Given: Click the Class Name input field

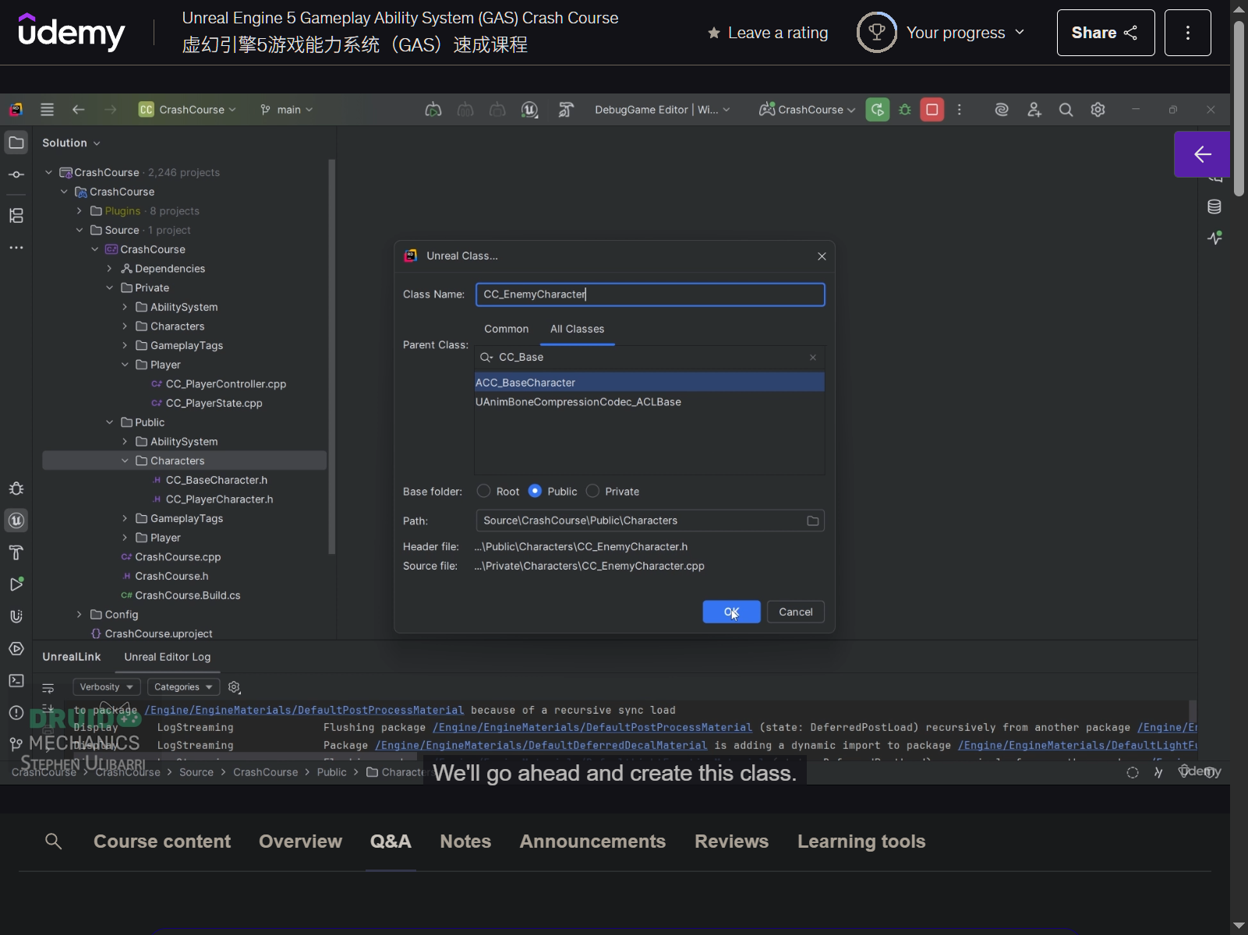Looking at the screenshot, I should click(x=650, y=295).
